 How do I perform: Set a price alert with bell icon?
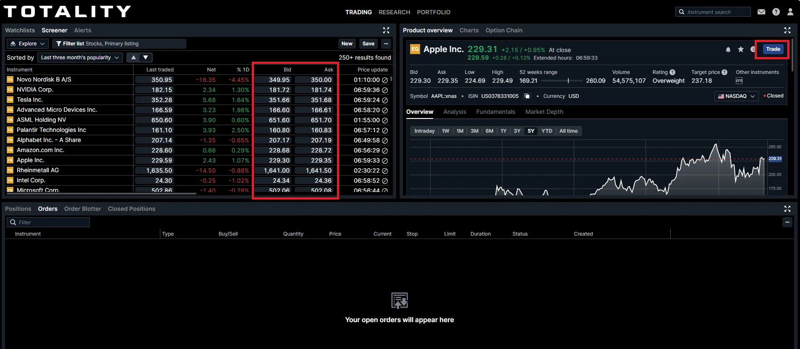coord(728,50)
